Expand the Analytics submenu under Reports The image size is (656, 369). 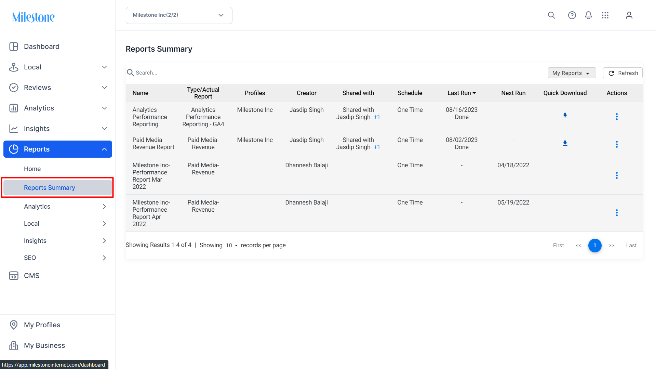tap(105, 207)
